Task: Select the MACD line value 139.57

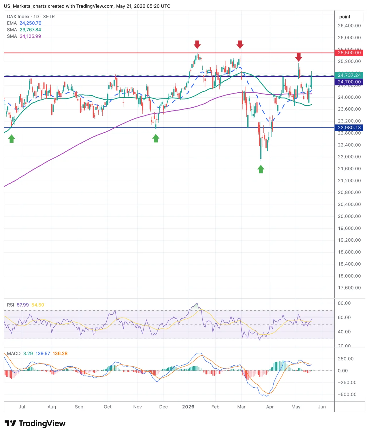Action: (43, 354)
